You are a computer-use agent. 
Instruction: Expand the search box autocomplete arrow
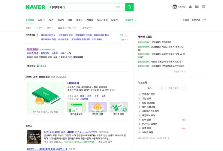[x=122, y=7]
